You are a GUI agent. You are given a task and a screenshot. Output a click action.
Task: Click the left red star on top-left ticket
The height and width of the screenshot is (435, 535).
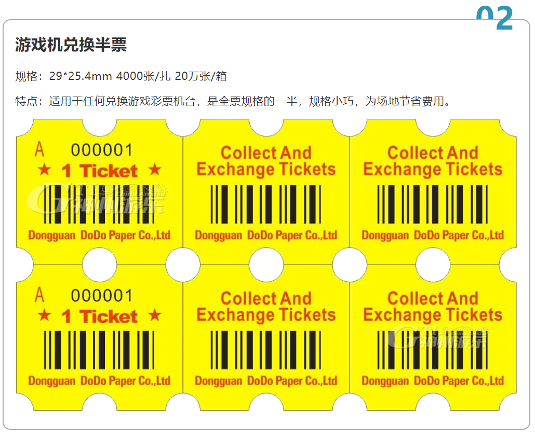[44, 169]
